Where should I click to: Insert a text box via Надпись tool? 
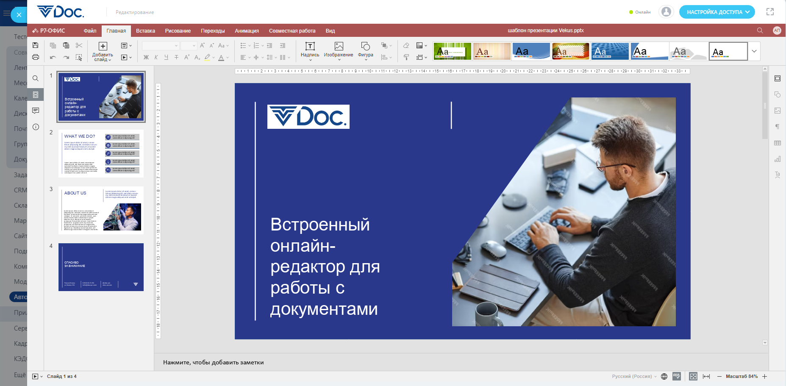[310, 51]
